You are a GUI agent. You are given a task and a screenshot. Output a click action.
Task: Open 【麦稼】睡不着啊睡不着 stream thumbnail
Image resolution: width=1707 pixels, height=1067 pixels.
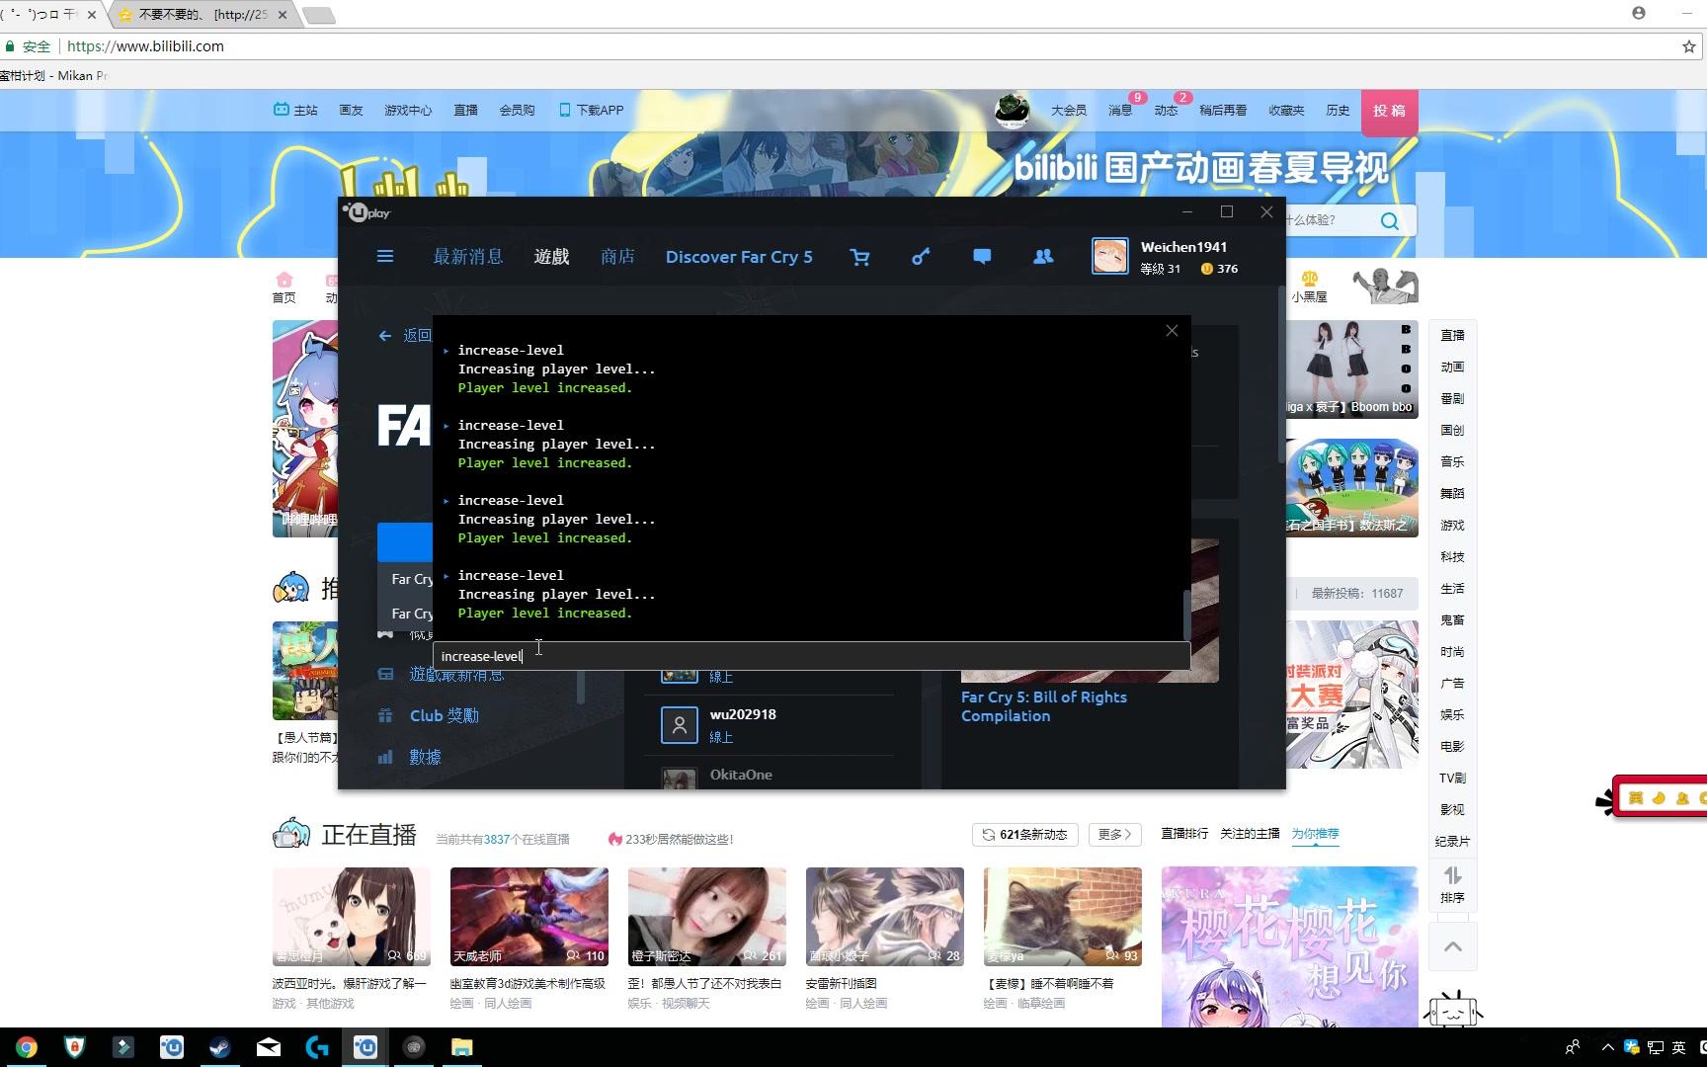[1062, 917]
